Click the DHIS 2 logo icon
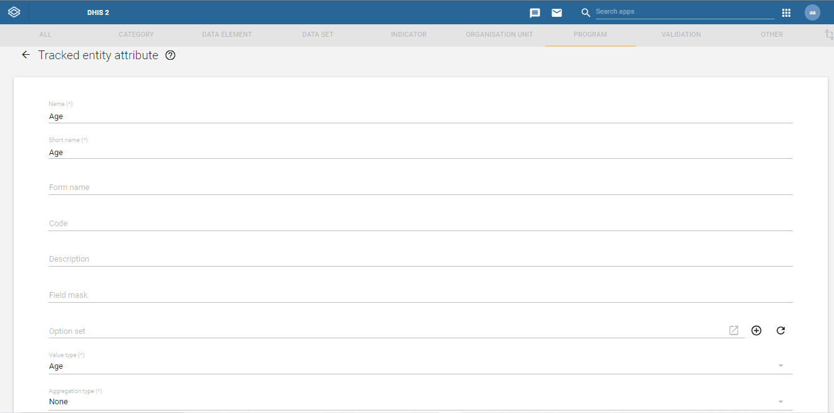 [14, 12]
